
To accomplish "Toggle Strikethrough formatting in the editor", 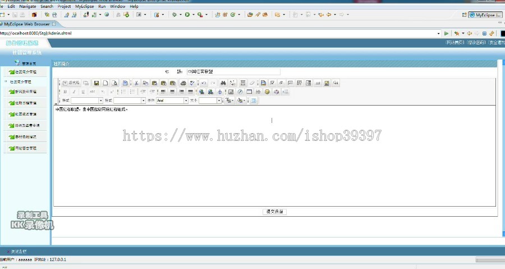I will [92, 92].
